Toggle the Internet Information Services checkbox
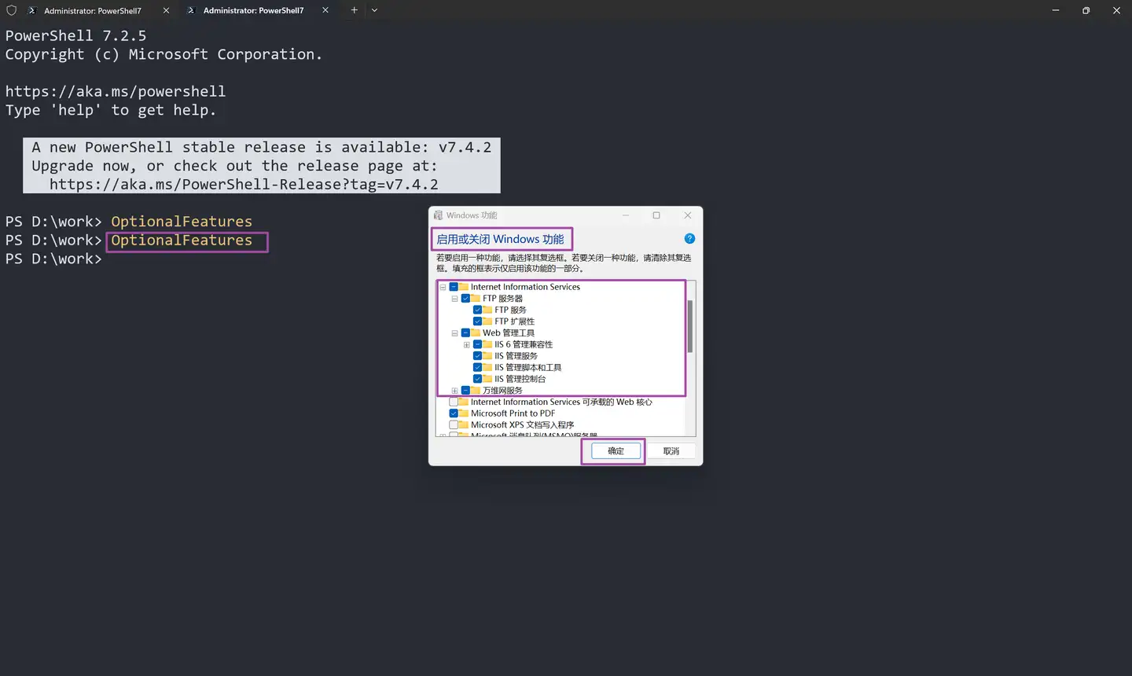1132x676 pixels. coord(454,287)
